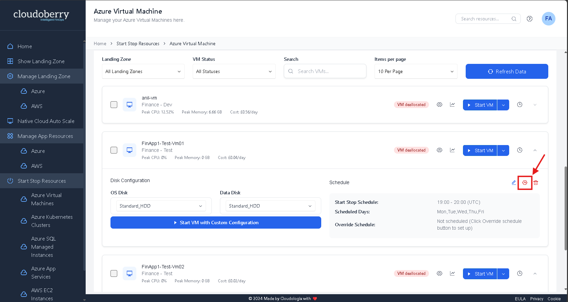The height and width of the screenshot is (302, 568).
Task: Click the FinApp1-Test-Vm02 monitor icon
Action: point(130,273)
